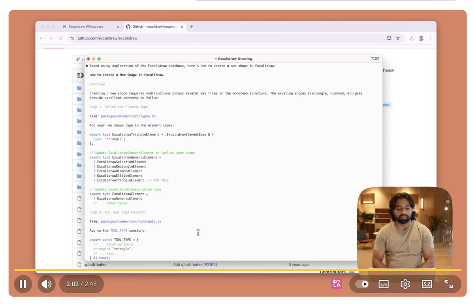Click 'Step 2: Add Tool Type Constant'
The height and width of the screenshot is (304, 474).
click(118, 212)
